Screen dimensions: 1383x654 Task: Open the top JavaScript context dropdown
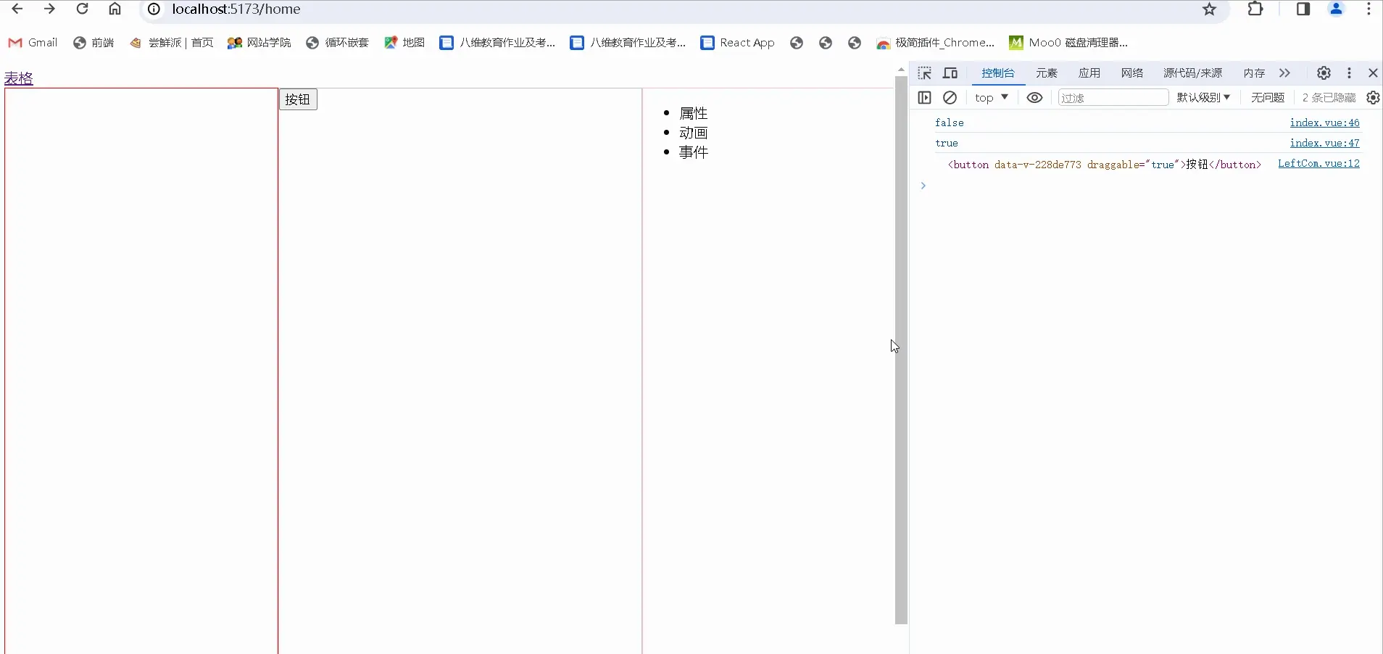[991, 98]
